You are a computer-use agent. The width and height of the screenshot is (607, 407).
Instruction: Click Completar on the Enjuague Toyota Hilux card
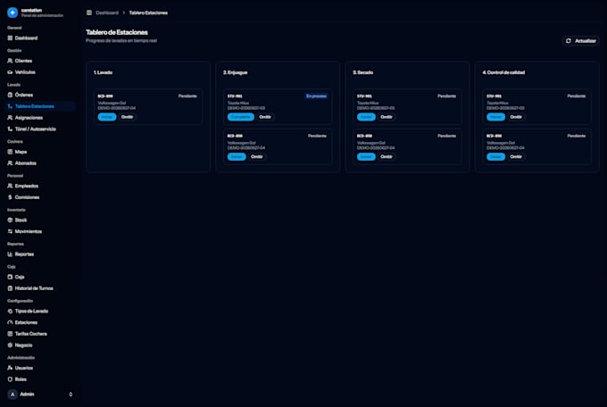[x=241, y=117]
